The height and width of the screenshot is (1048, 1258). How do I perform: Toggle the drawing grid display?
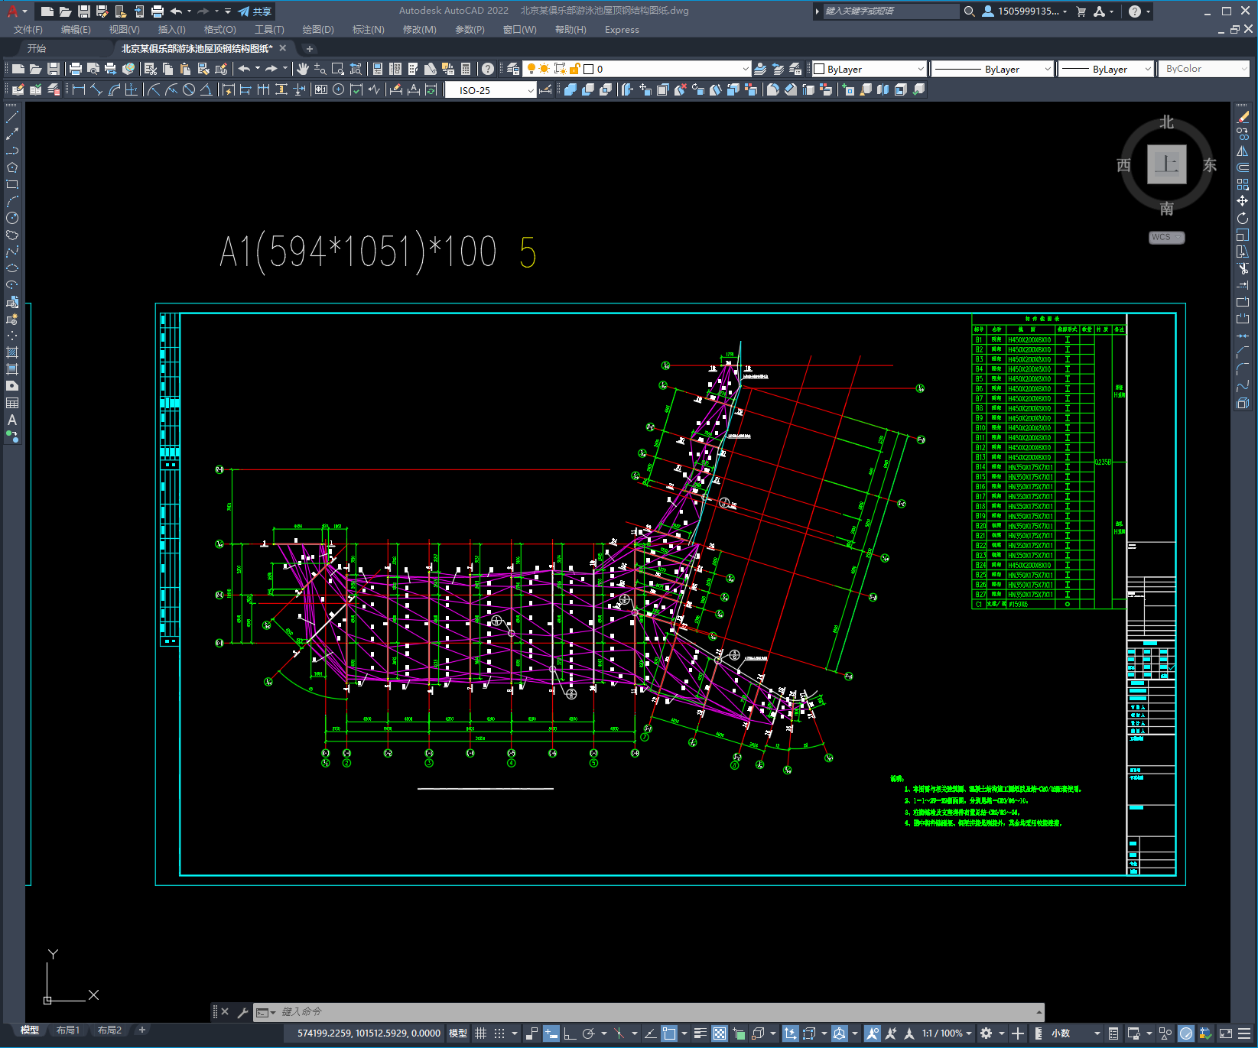[x=480, y=1033]
